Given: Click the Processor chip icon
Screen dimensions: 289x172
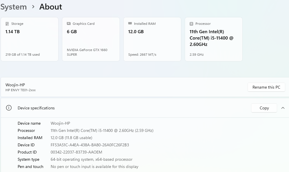Looking at the screenshot, I should coord(191,24).
